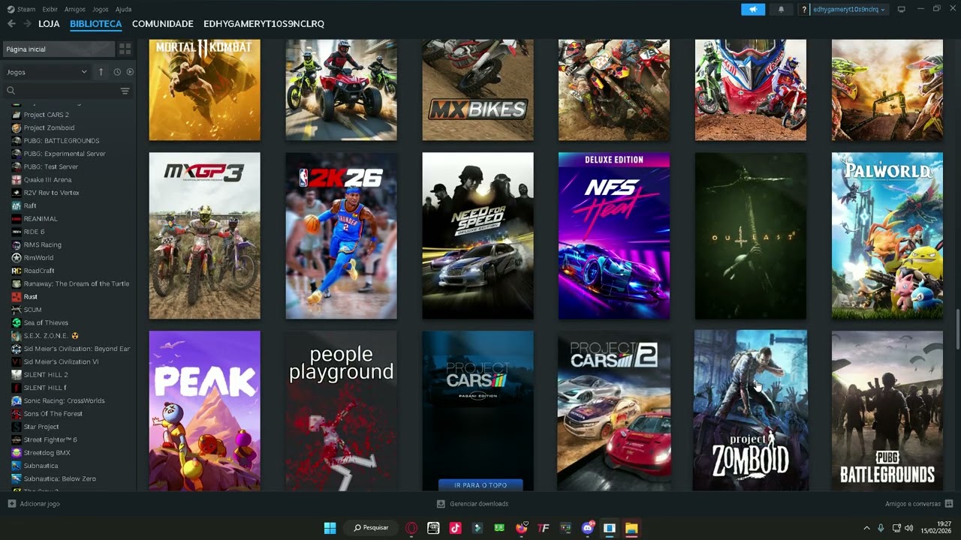Image resolution: width=961 pixels, height=540 pixels.
Task: Open the Exibir menu
Action: tap(50, 9)
